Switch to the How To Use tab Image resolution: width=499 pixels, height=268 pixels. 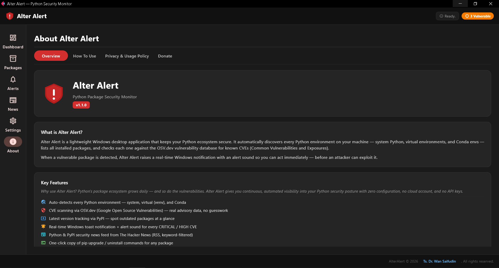click(84, 56)
